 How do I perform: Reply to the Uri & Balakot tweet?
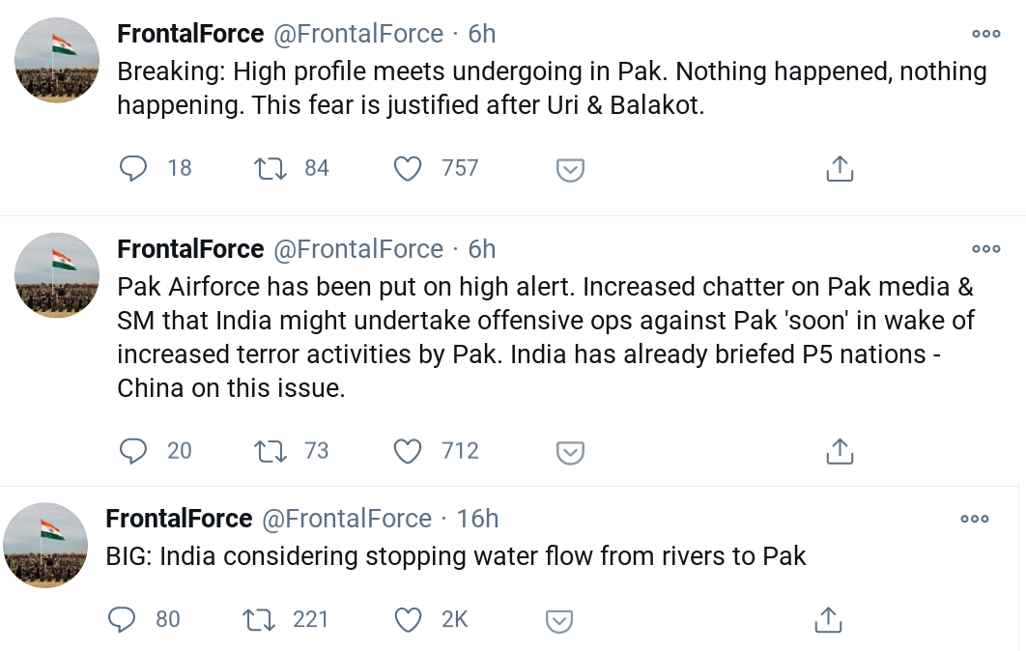(133, 169)
